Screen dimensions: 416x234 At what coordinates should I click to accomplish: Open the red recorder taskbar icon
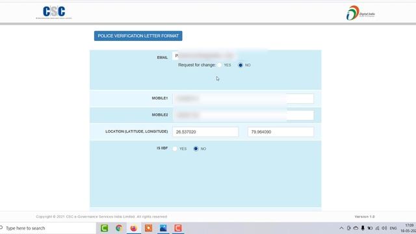[x=178, y=228]
